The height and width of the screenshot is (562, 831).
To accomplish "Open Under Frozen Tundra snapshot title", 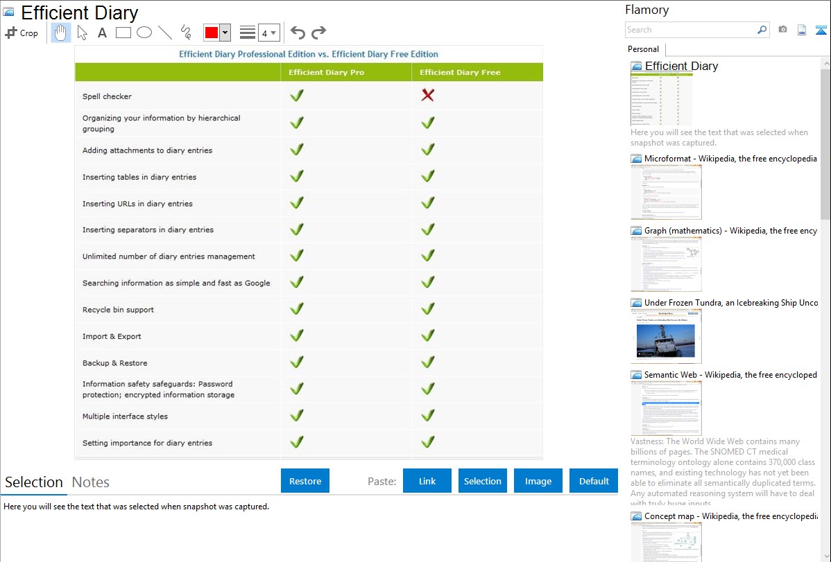I will 731,302.
